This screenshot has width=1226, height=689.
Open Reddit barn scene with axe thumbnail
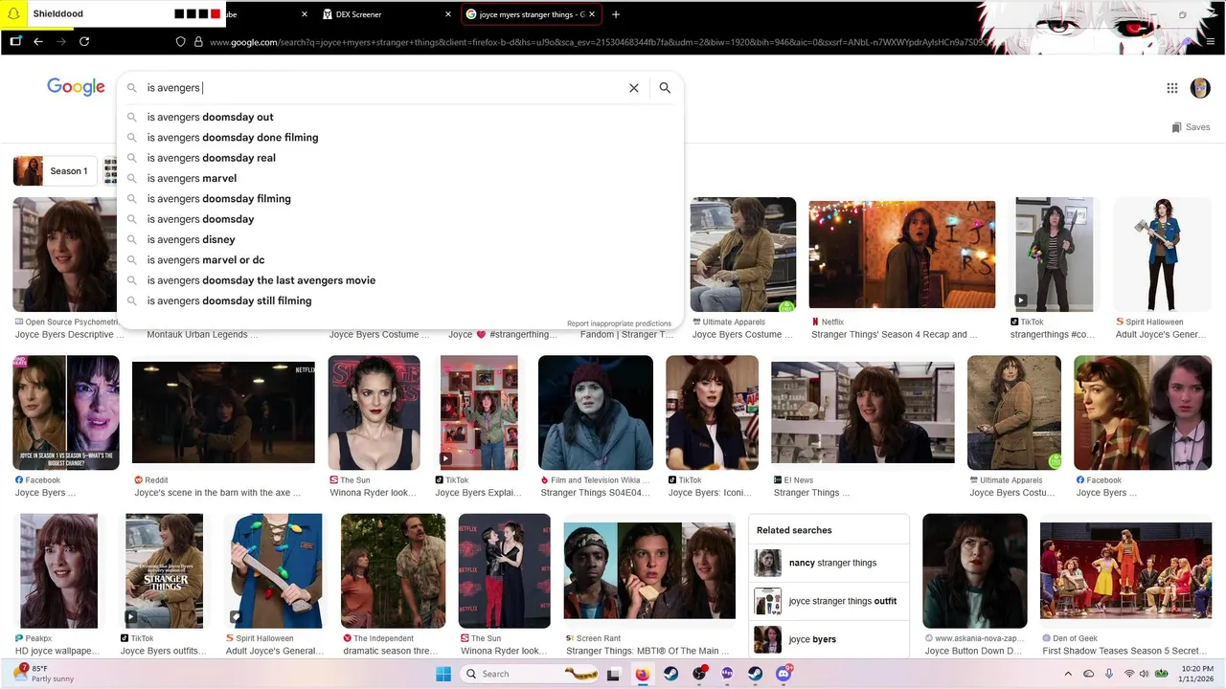(x=223, y=412)
